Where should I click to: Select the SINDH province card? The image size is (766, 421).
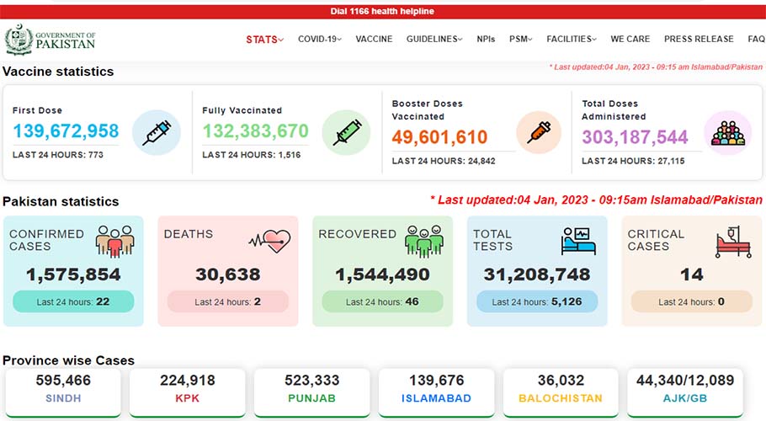tap(63, 392)
